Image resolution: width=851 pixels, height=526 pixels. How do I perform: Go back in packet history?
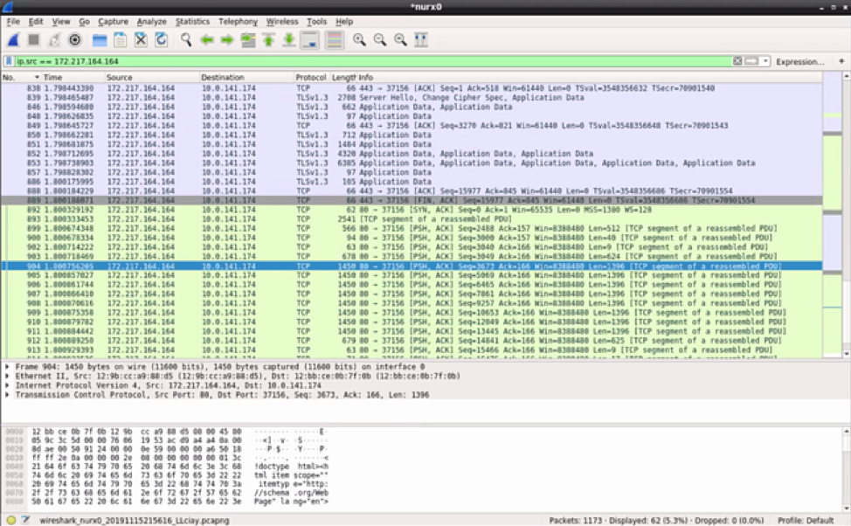207,39
